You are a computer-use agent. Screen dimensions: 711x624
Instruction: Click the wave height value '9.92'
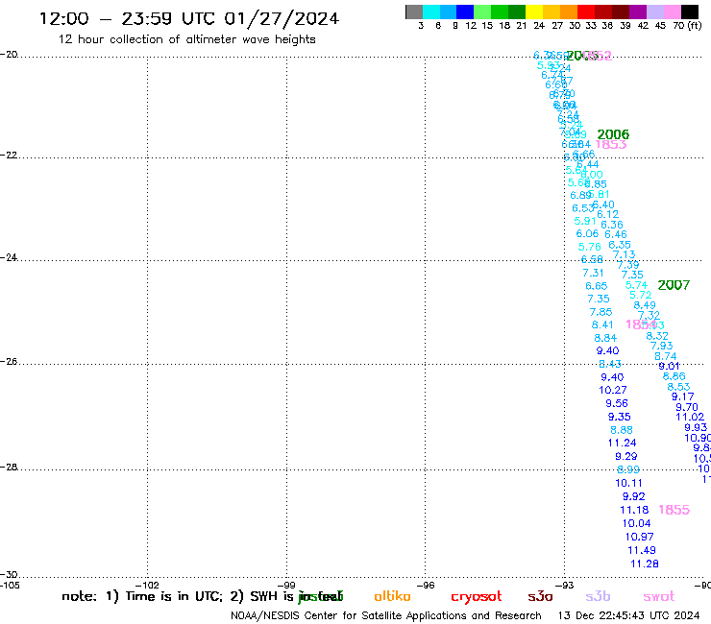(x=633, y=496)
